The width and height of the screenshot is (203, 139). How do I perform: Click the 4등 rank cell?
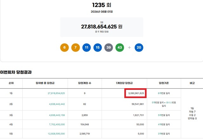tap(11, 124)
